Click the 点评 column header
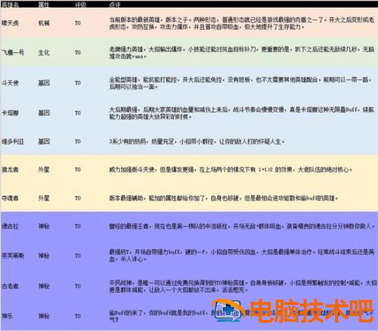Image resolution: width=378 pixels, height=331 pixels. point(115,5)
